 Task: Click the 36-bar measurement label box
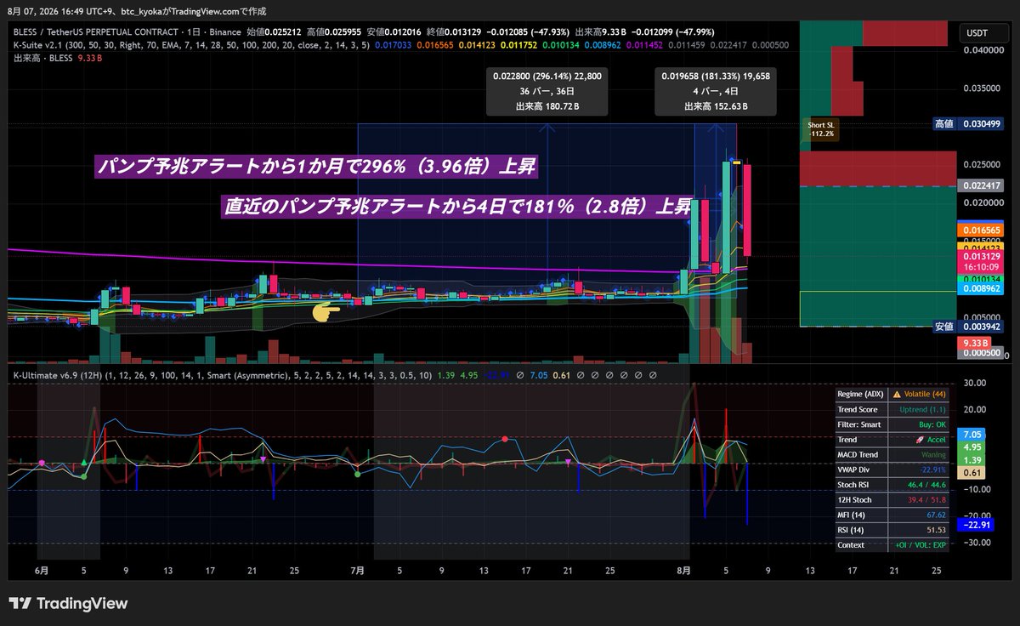pyautogui.click(x=547, y=91)
